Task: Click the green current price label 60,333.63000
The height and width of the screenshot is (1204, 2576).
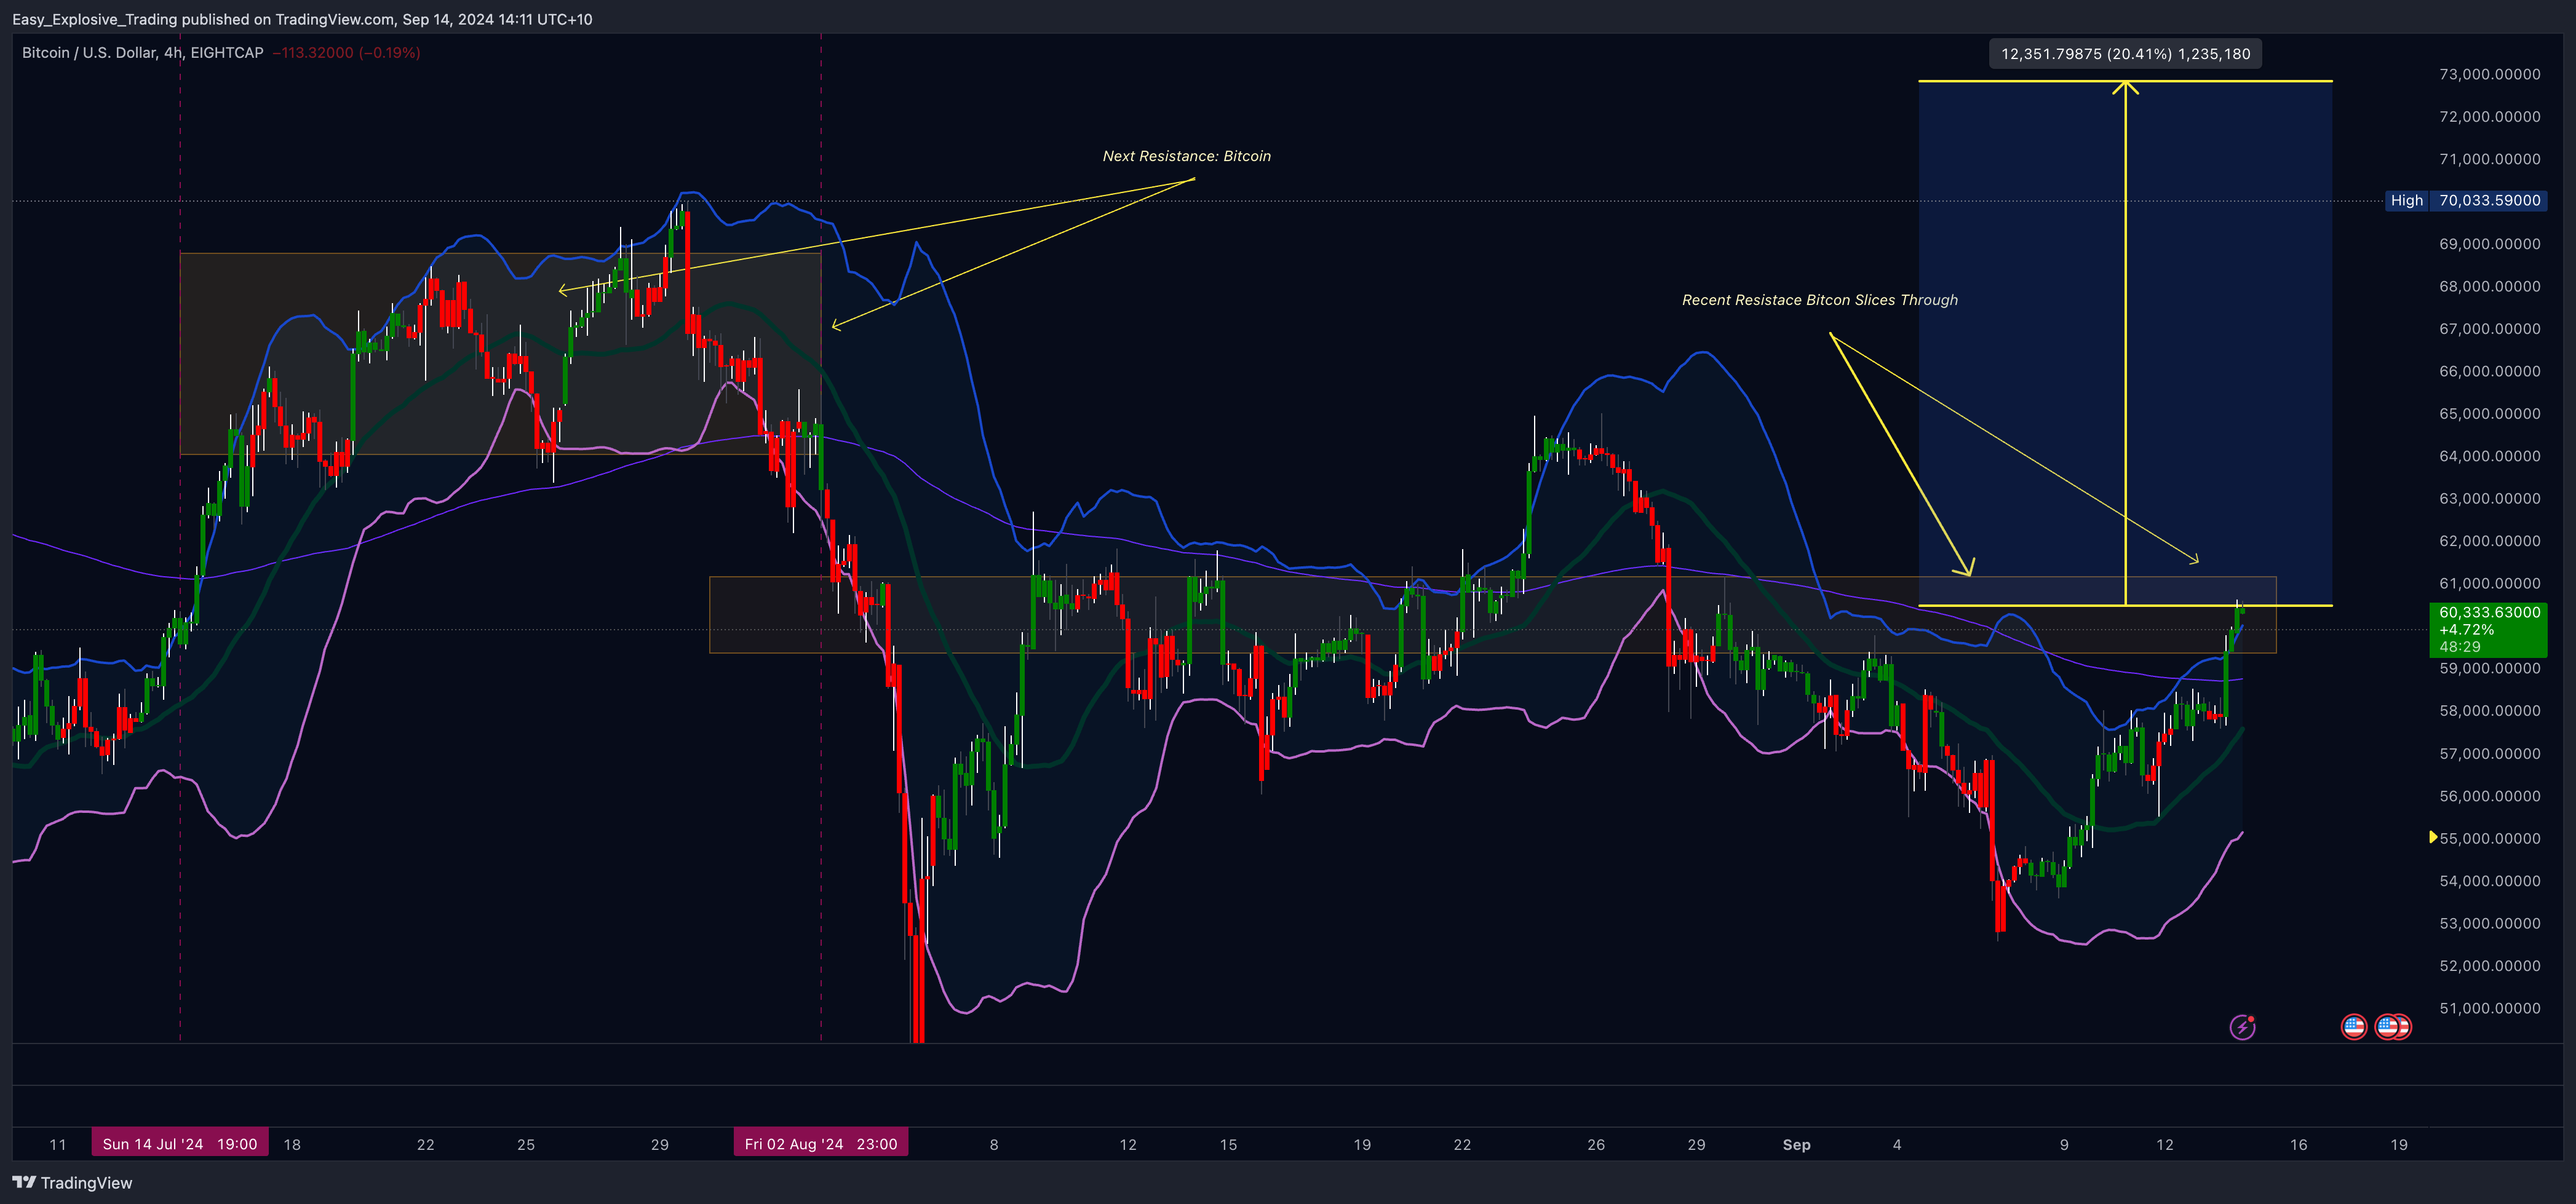Action: point(2488,629)
